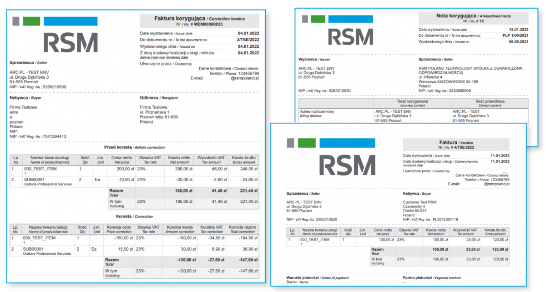Screen dimensions: 546x292
Task: Click buyer NIP number 7541294413
Action: (51, 136)
